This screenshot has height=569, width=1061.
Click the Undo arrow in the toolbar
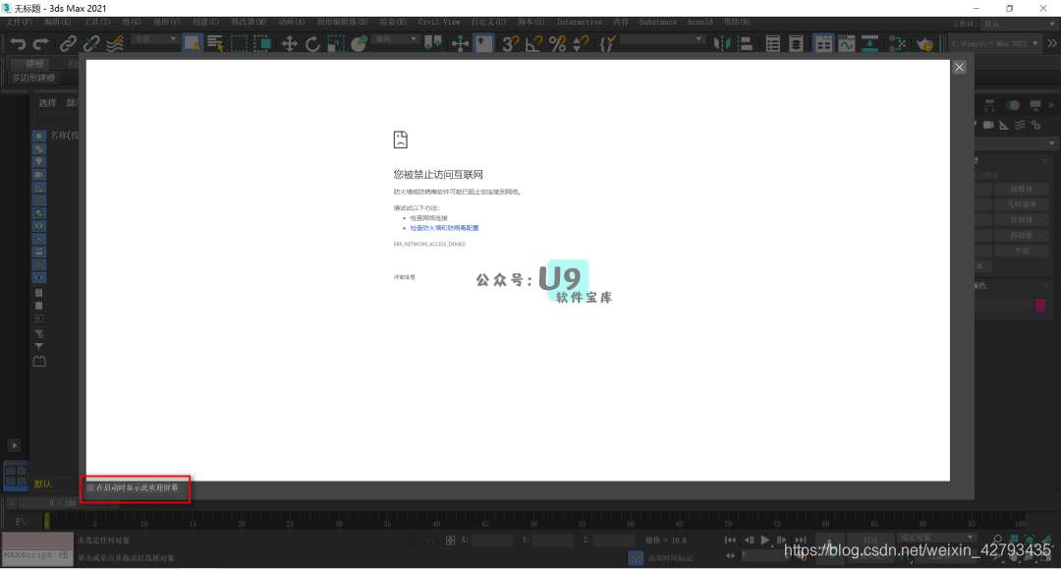pyautogui.click(x=18, y=43)
